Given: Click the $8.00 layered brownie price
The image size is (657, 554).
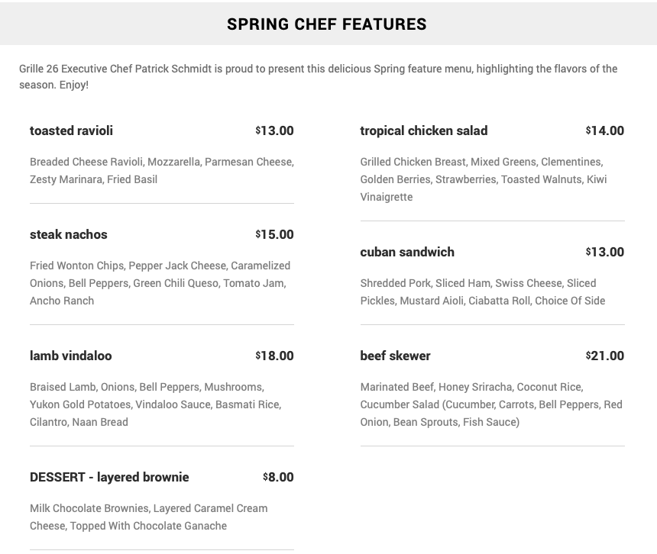Looking at the screenshot, I should tap(278, 477).
